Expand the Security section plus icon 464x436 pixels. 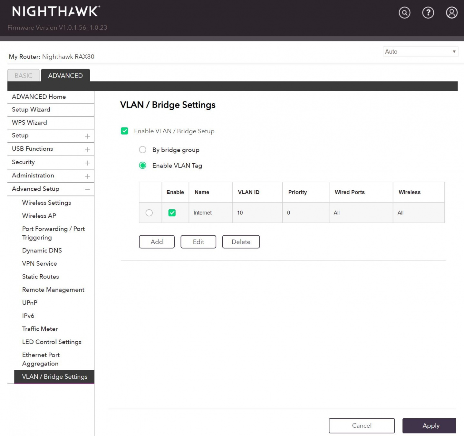pos(87,163)
